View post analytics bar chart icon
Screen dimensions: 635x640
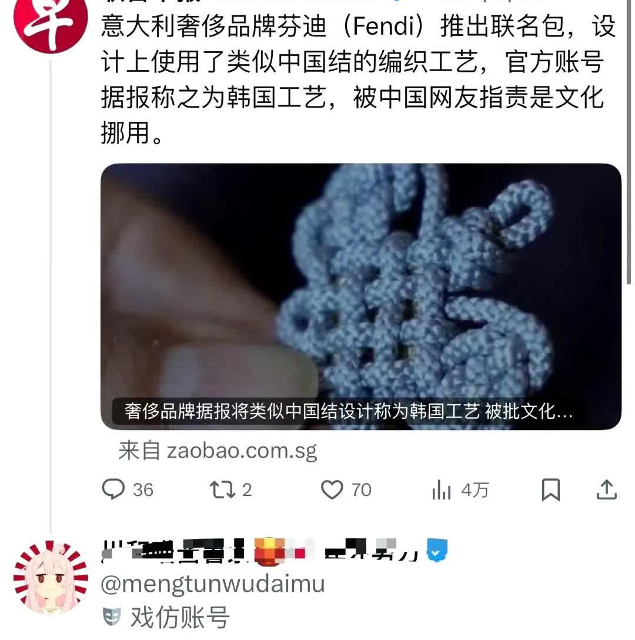click(441, 489)
